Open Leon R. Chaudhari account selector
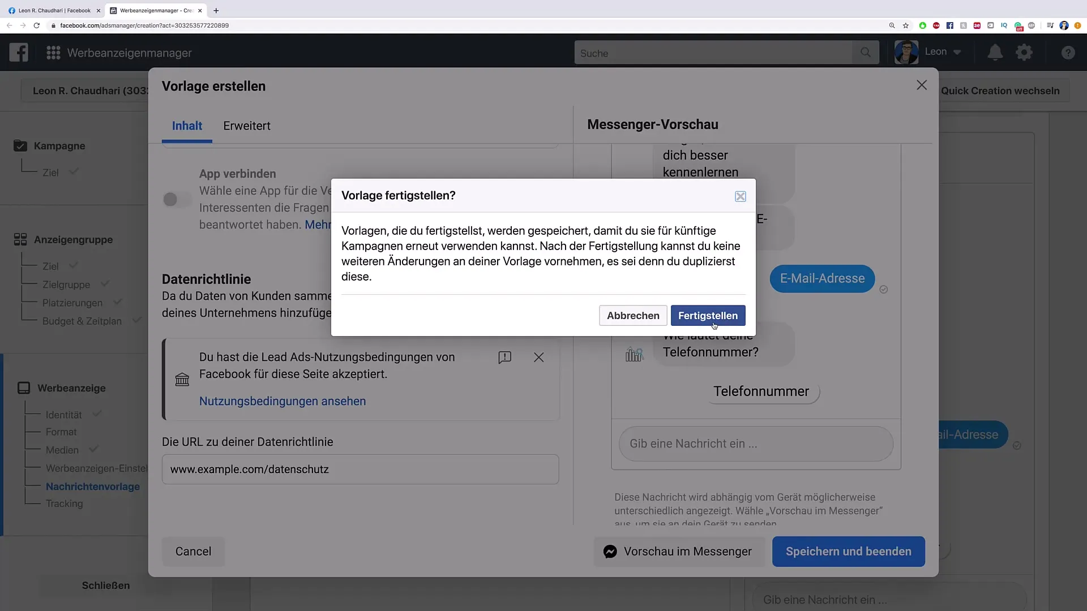 [85, 91]
